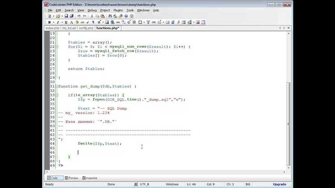Image resolution: width=335 pixels, height=188 pixels.
Task: Open the Inspector view button
Action: point(90,178)
